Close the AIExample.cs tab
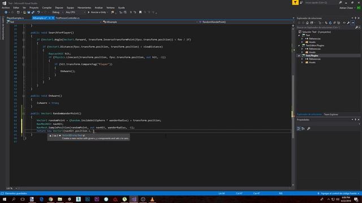The height and width of the screenshot is (203, 362). [x=53, y=18]
